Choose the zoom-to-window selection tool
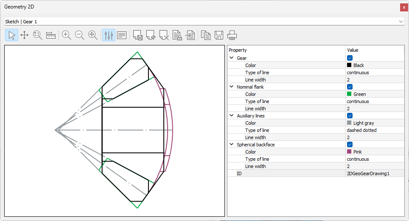 click(x=37, y=35)
